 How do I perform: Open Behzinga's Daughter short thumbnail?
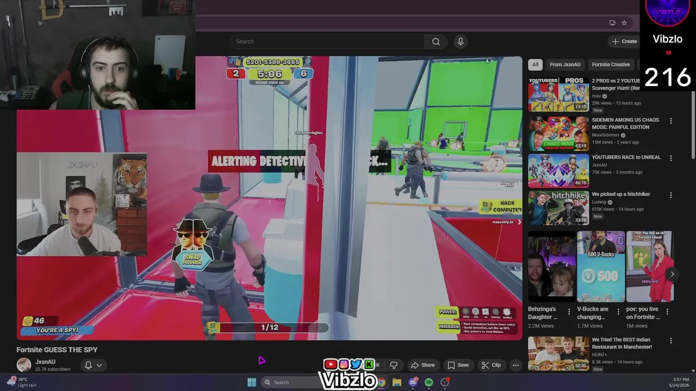(551, 267)
